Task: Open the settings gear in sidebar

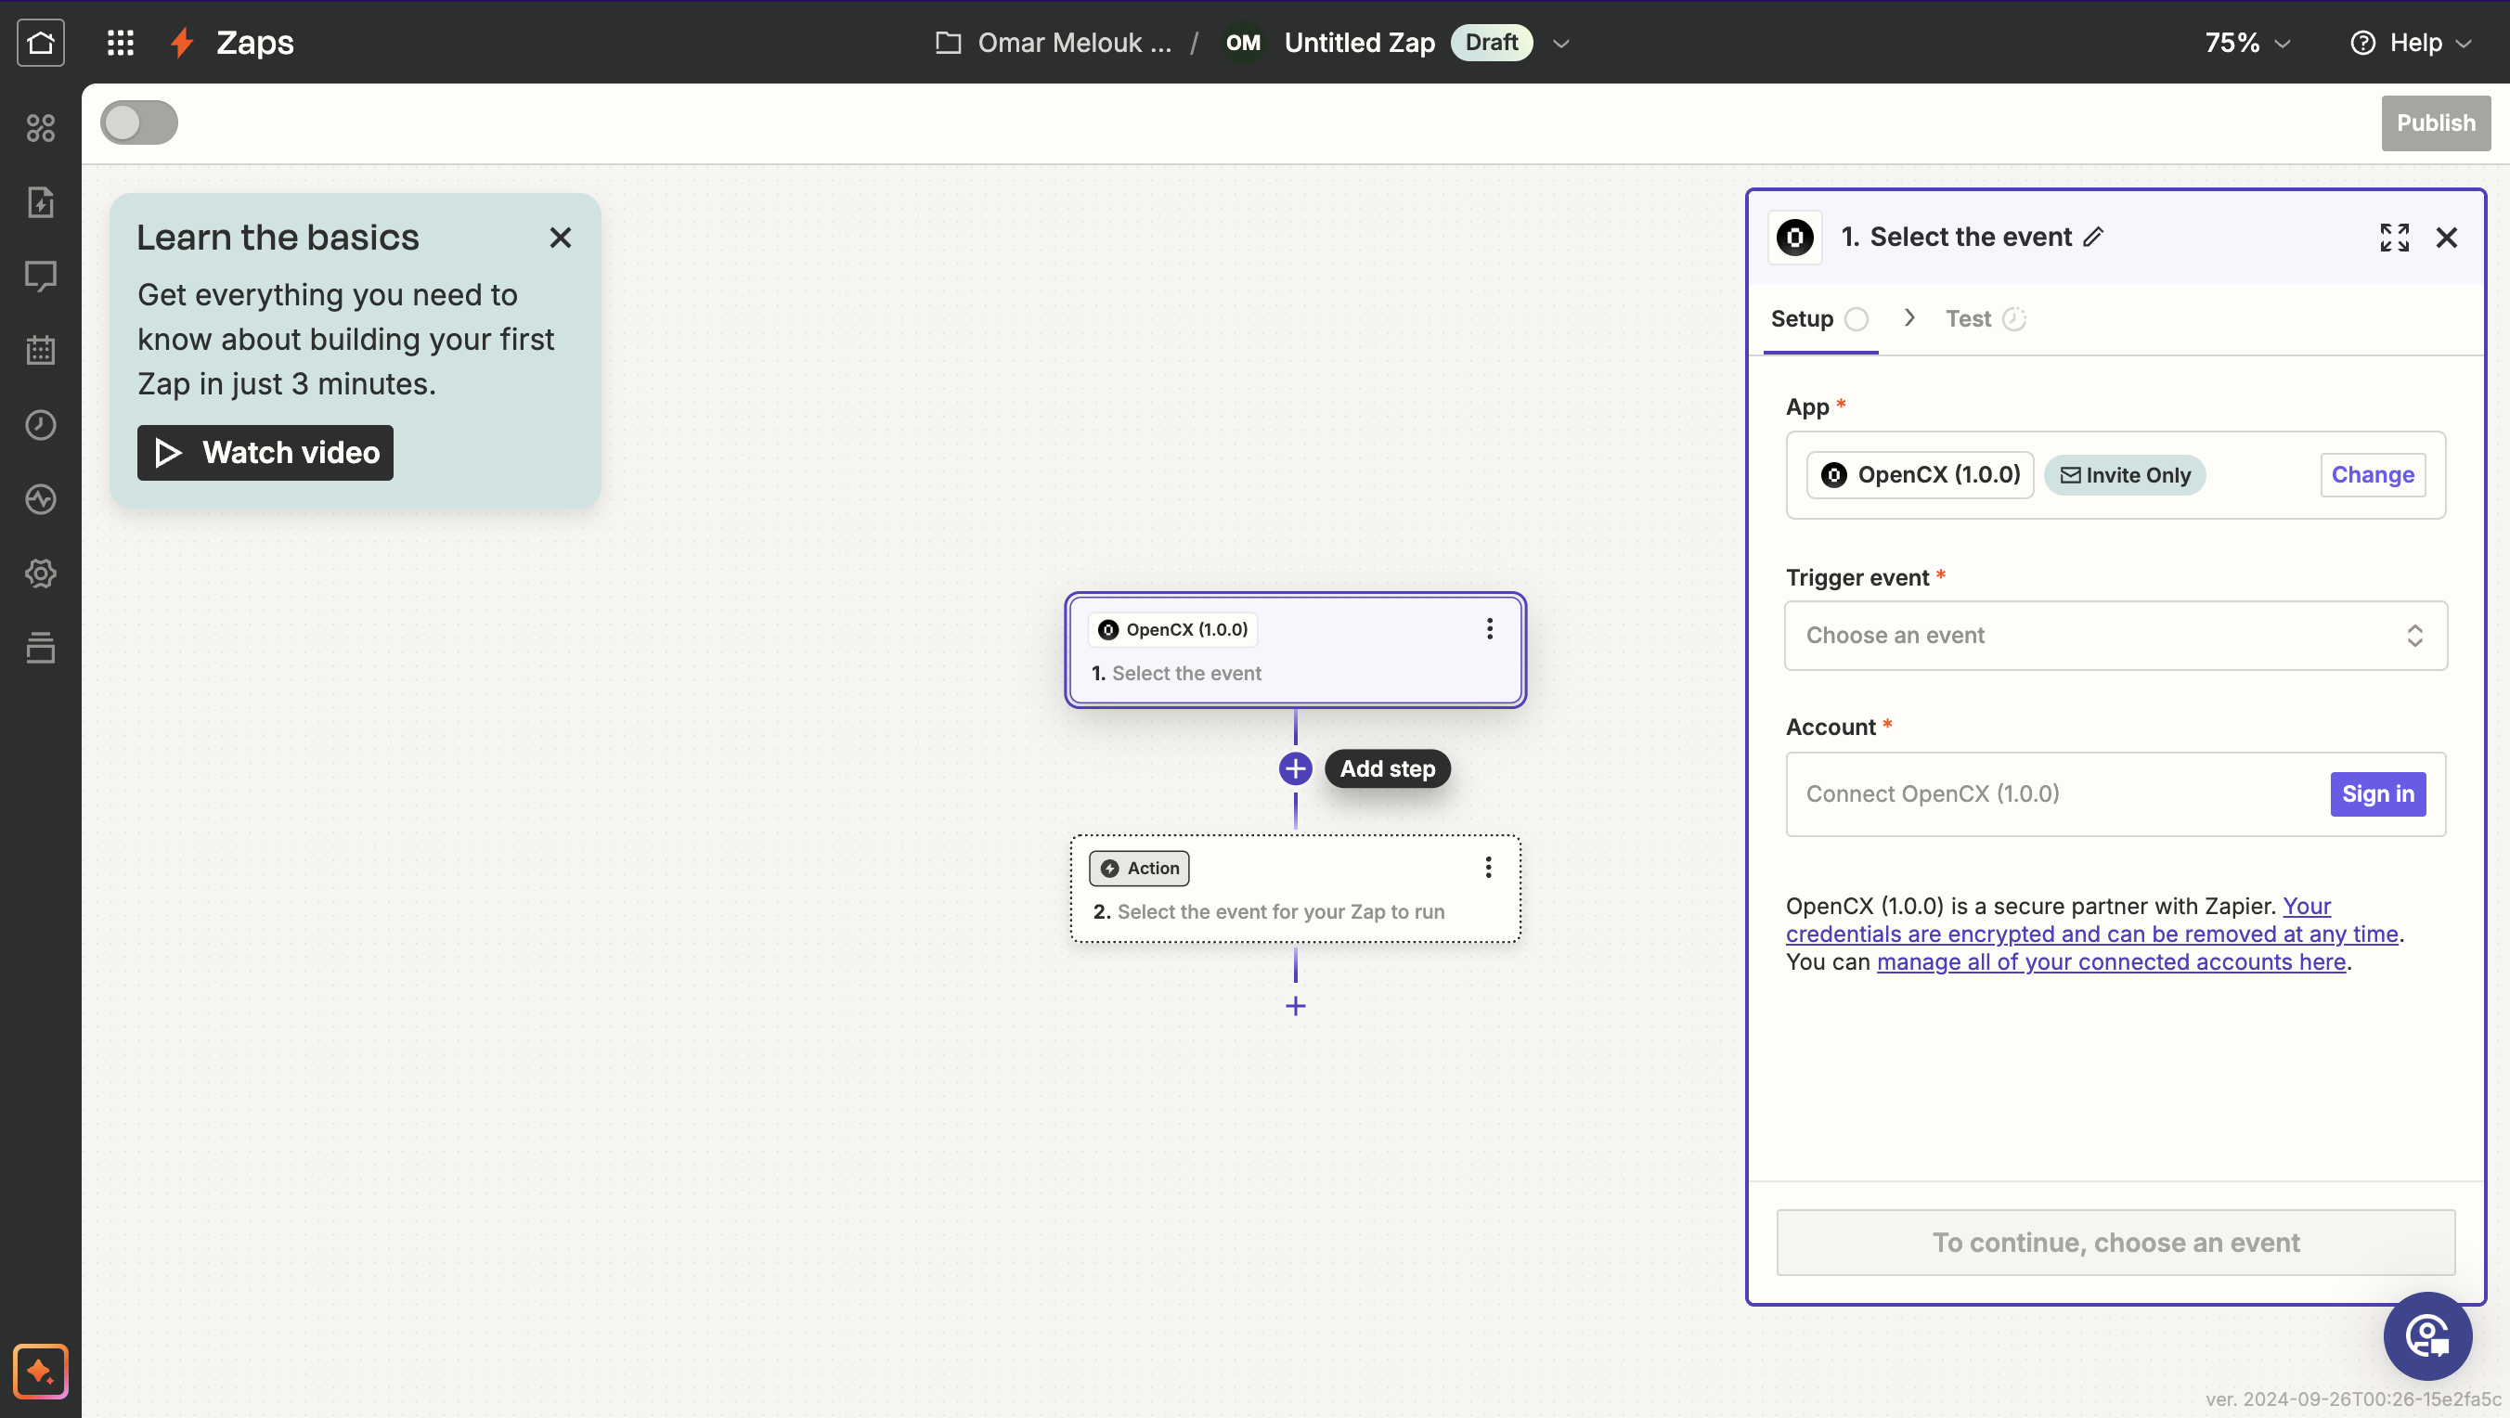Action: point(40,574)
